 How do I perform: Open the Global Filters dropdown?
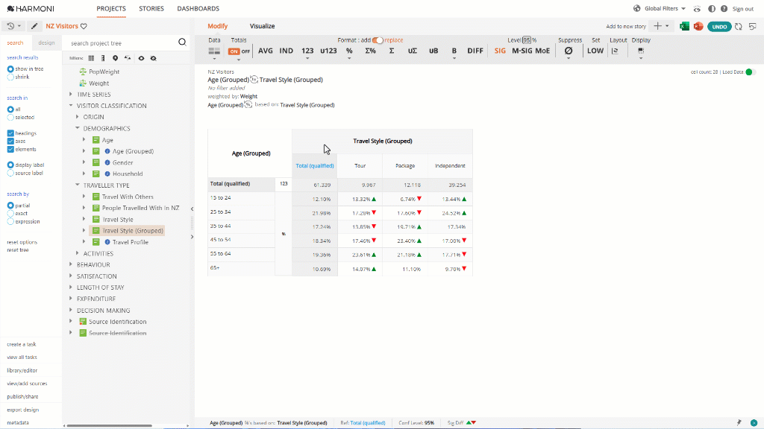pyautogui.click(x=665, y=8)
